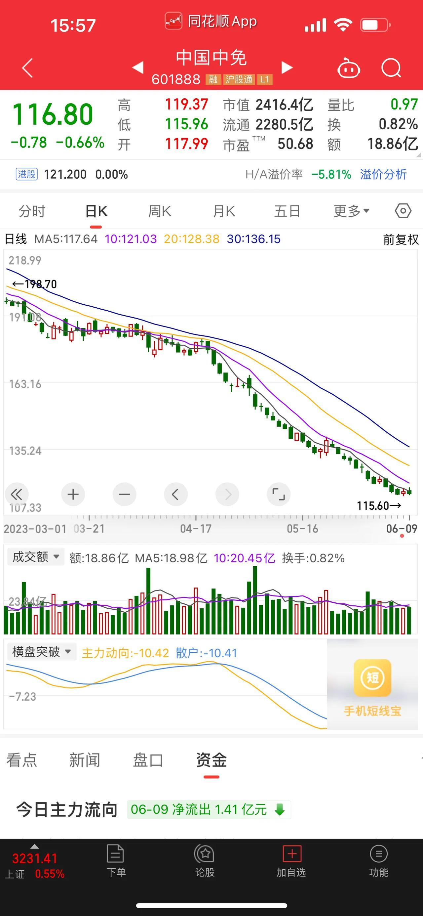Select the 资金 tab
This screenshot has height=916, width=423.
211,760
